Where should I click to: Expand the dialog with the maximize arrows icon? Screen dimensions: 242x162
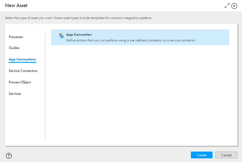pyautogui.click(x=227, y=6)
